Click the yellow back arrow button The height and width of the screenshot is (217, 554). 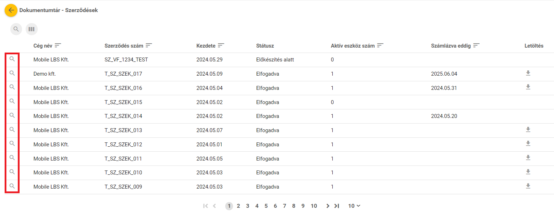11,10
